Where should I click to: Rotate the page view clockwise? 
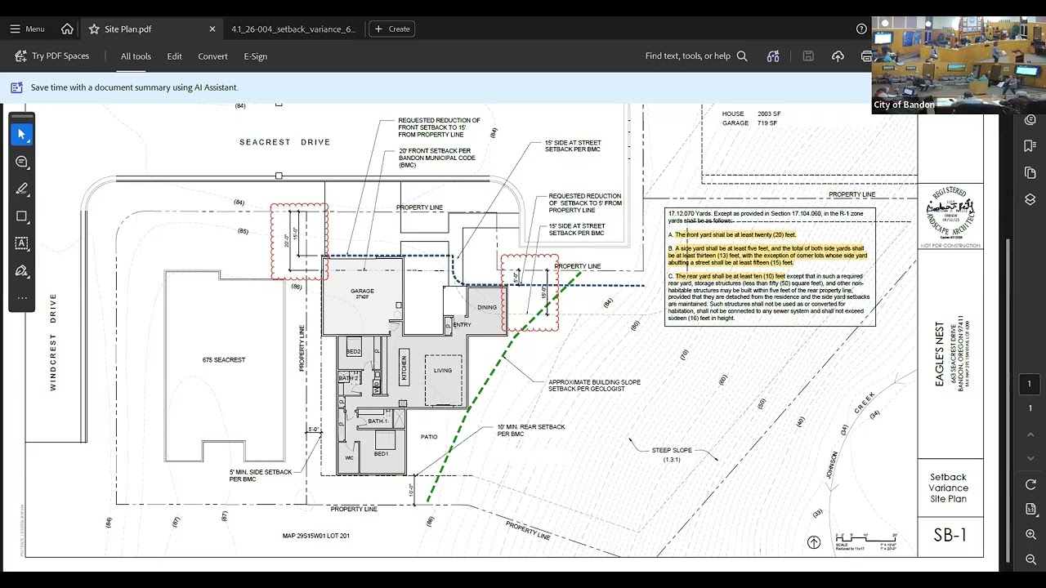pos(1030,484)
